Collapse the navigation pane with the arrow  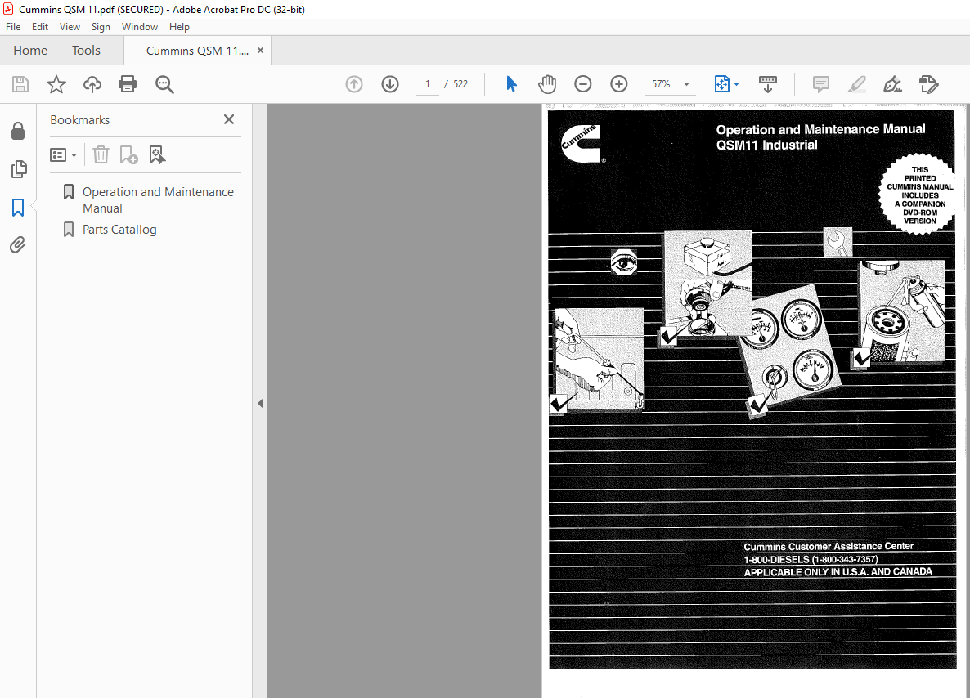pos(260,403)
